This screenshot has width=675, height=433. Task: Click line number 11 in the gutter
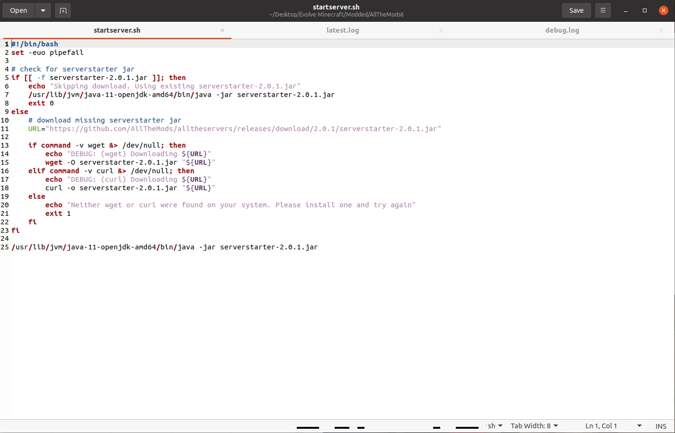point(4,129)
